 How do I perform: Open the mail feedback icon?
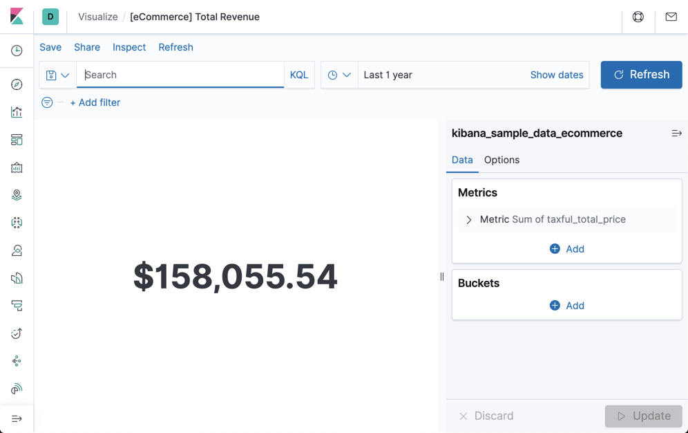pos(671,17)
